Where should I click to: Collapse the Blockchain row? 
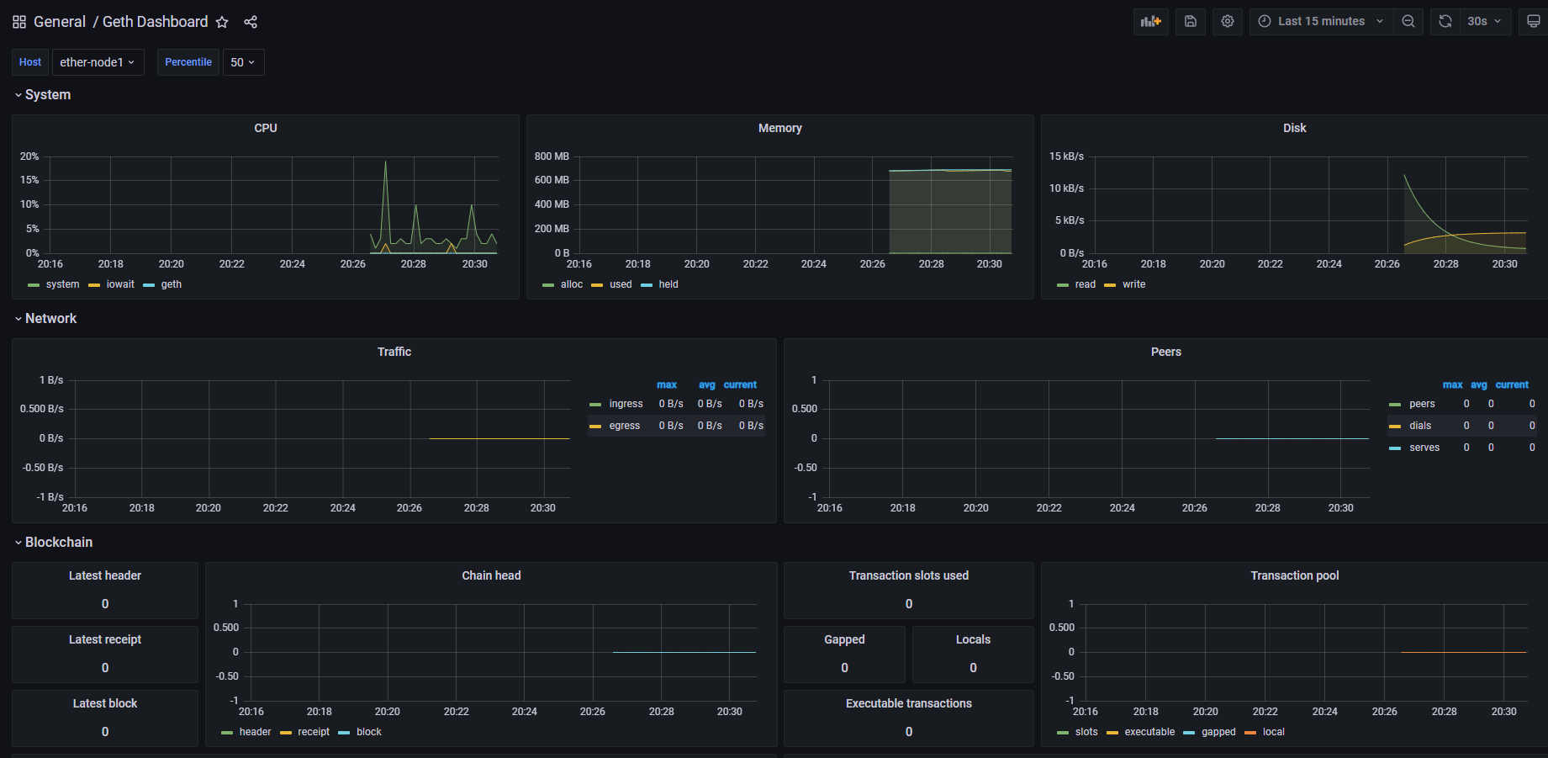coord(54,543)
